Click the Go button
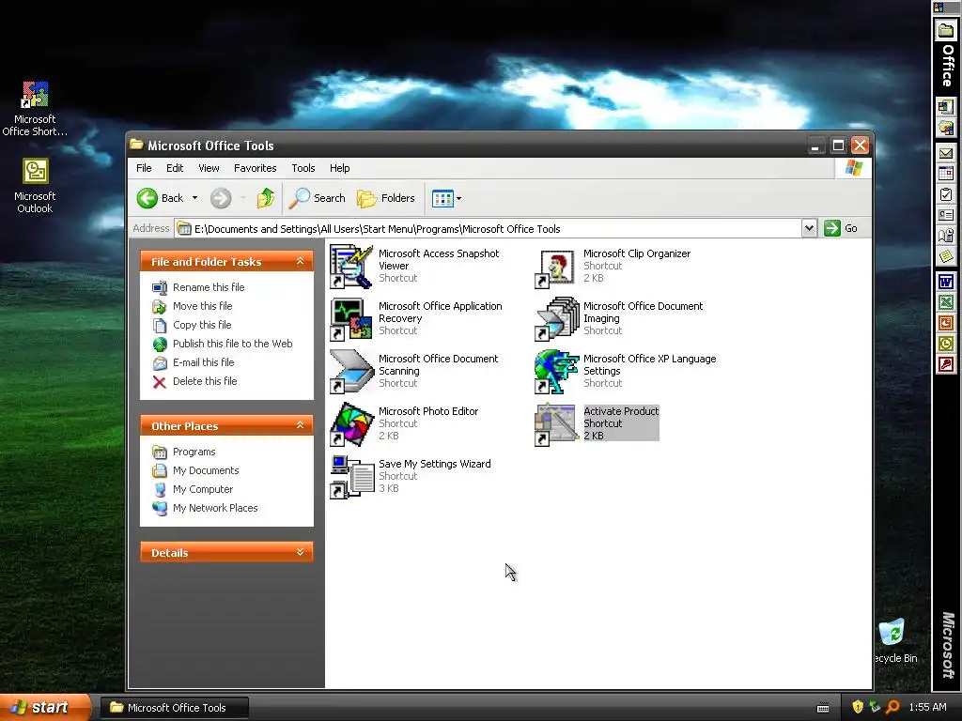 [841, 228]
